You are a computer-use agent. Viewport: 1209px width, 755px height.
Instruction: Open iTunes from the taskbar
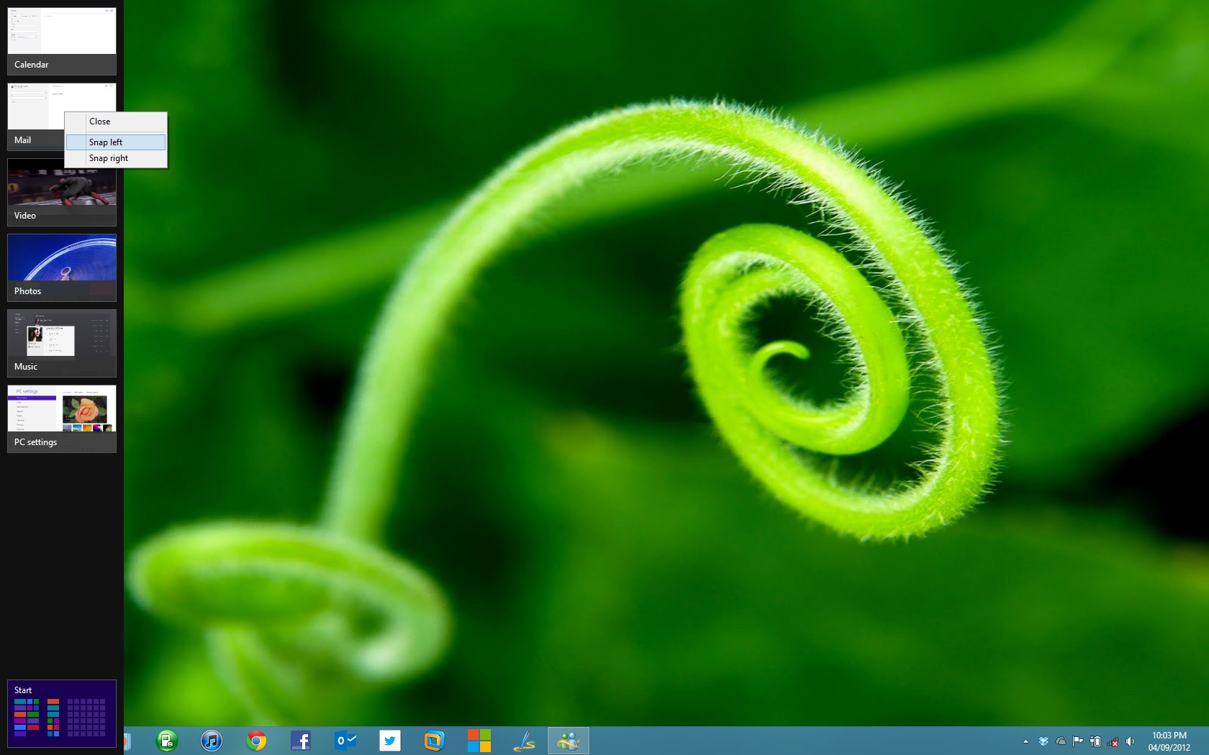pos(212,741)
